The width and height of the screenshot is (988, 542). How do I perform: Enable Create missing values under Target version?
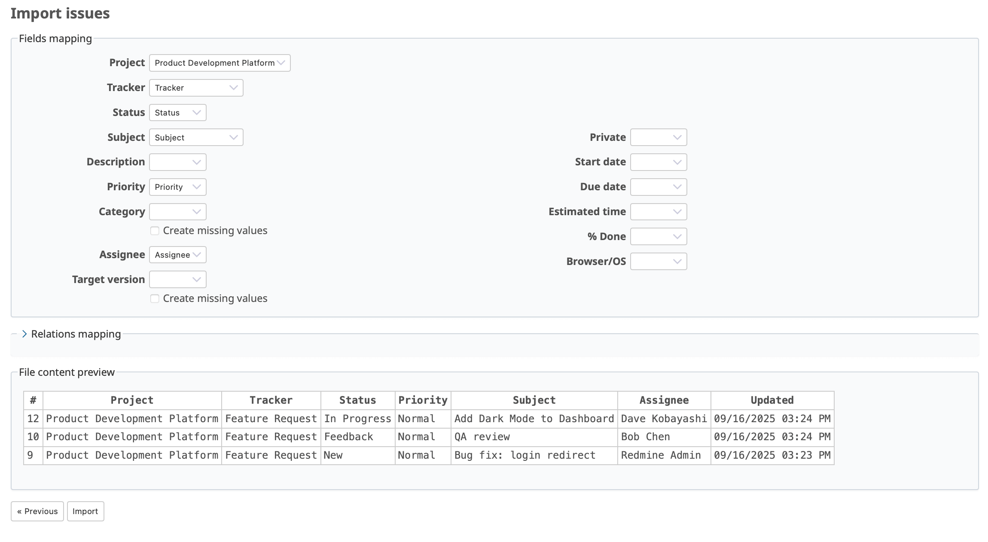pos(155,298)
